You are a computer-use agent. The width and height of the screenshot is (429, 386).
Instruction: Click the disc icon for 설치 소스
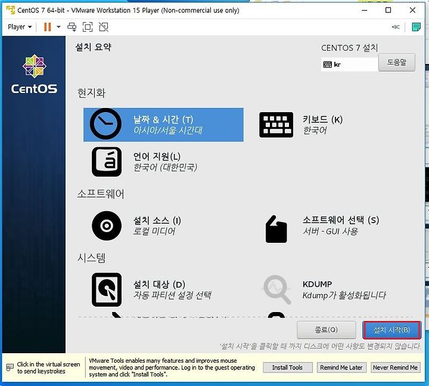pos(107,226)
